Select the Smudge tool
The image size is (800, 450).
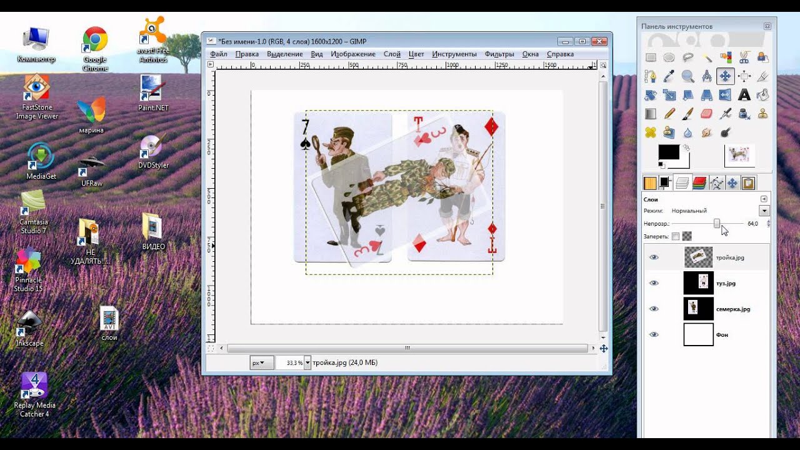coord(707,132)
